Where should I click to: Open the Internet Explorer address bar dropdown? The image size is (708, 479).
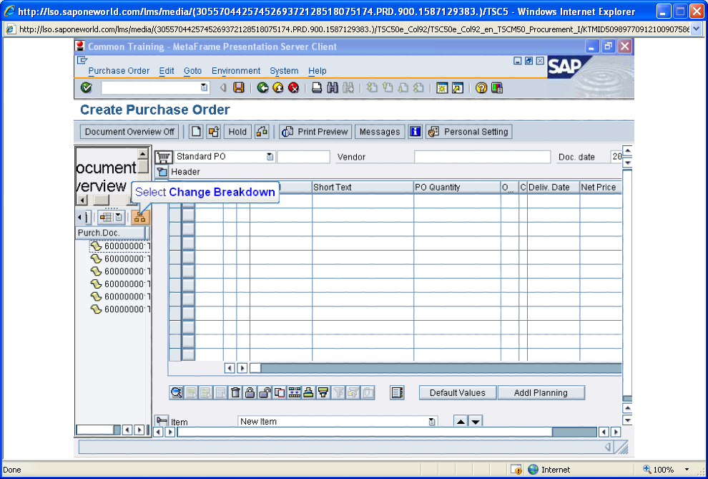click(x=697, y=29)
